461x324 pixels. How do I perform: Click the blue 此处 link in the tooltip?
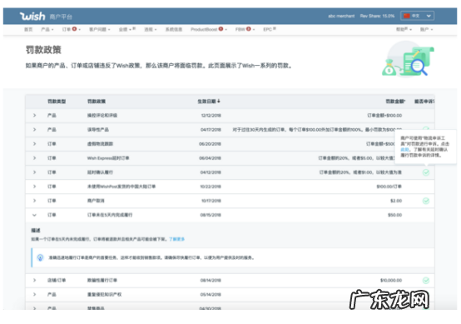404,149
